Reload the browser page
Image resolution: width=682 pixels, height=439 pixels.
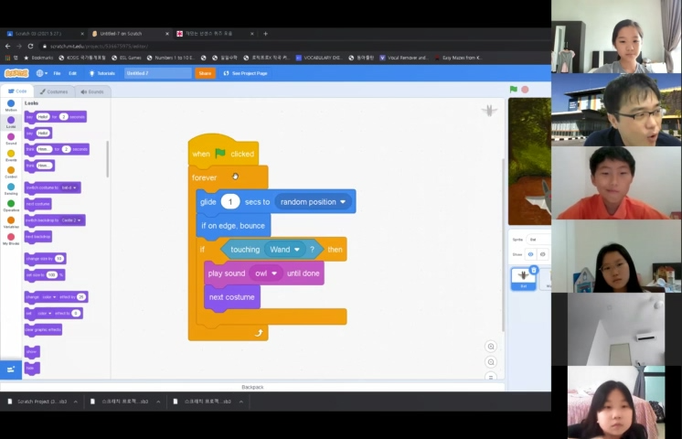30,46
